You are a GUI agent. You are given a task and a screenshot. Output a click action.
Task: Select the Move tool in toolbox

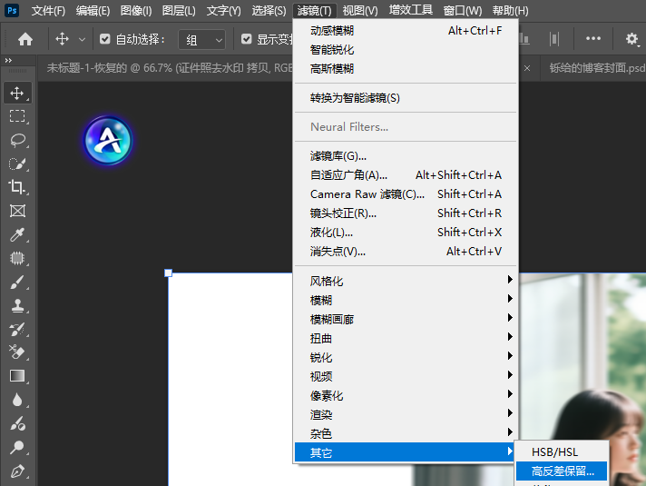pos(17,94)
